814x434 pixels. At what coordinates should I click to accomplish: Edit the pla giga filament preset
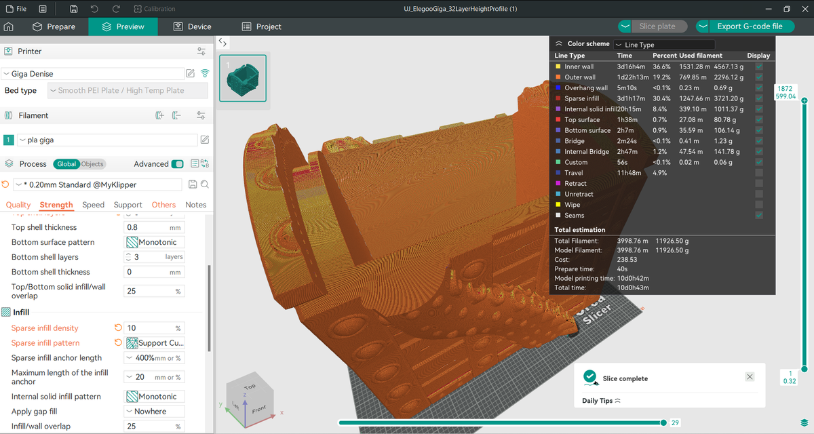[204, 140]
